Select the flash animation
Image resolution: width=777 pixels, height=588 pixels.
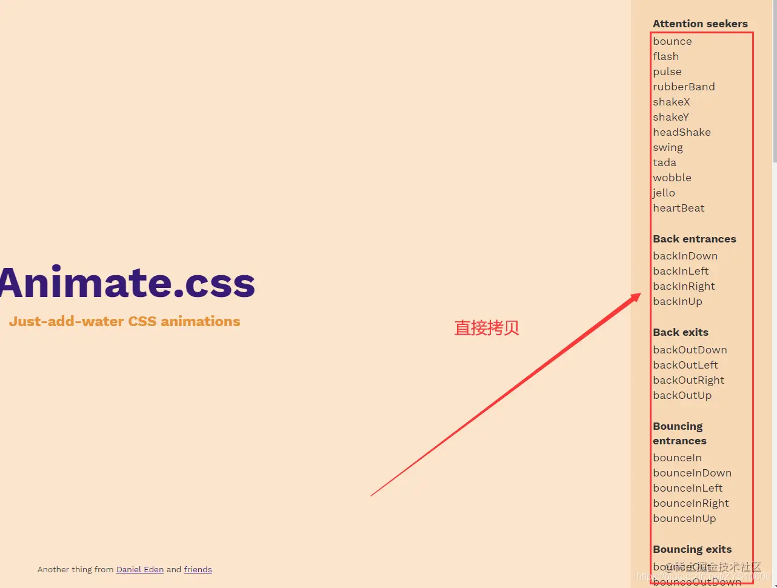tap(665, 56)
